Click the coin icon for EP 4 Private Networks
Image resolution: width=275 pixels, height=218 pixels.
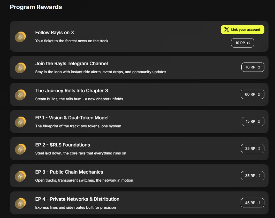(x=20, y=204)
